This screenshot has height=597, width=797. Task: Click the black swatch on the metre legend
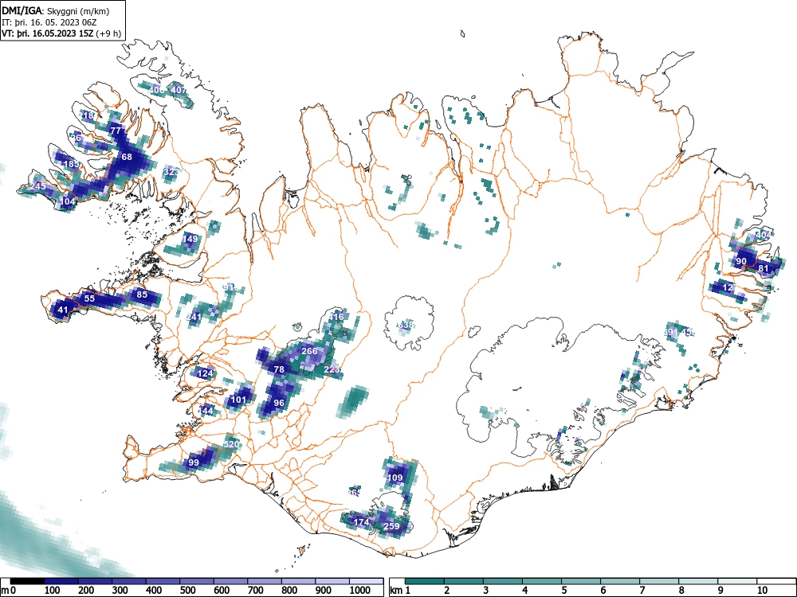(27, 581)
